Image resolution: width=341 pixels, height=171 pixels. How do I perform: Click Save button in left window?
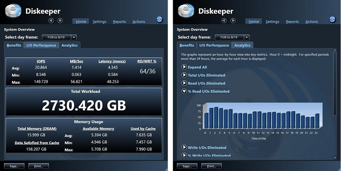pos(14,166)
